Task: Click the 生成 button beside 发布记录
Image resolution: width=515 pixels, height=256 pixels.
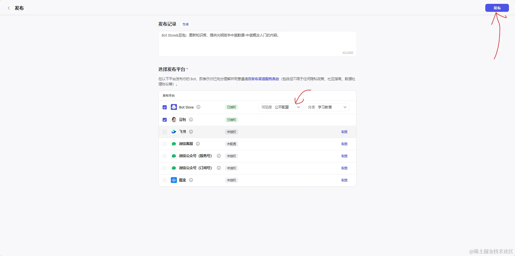Action: (x=185, y=24)
